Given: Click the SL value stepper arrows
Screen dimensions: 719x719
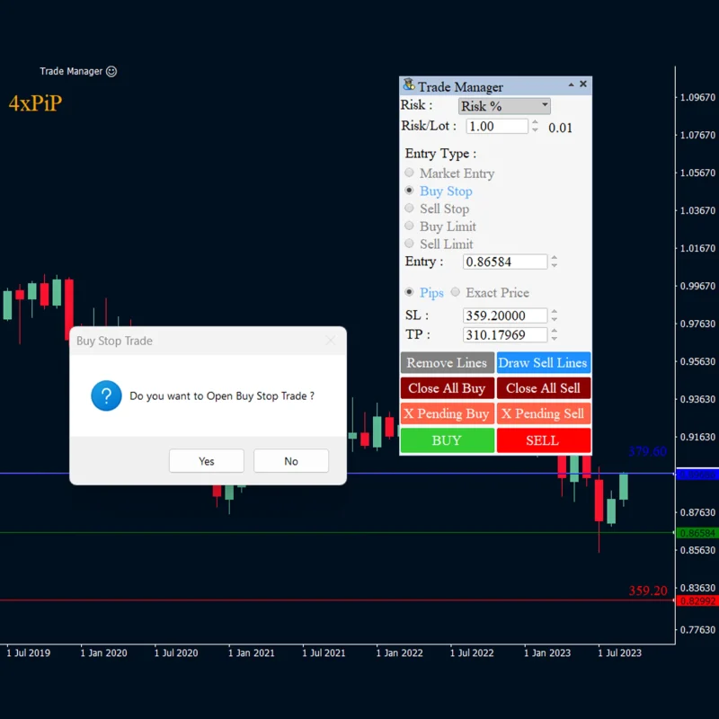Looking at the screenshot, I should [x=554, y=315].
